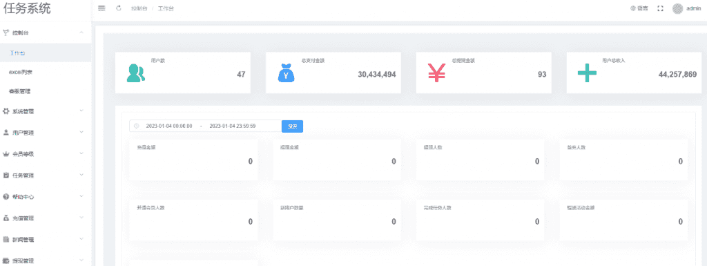The image size is (707, 266).
Task: Open the 系统管理 menu label
Action: click(23, 112)
